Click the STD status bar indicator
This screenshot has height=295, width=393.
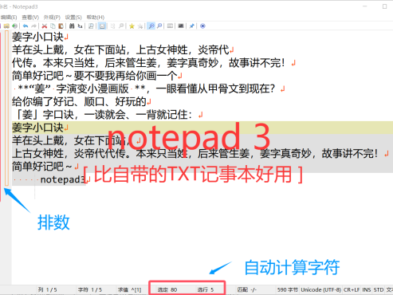tap(379, 289)
